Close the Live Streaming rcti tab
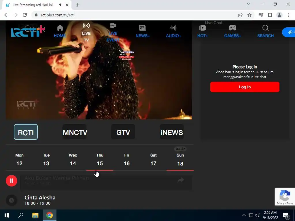Image resolution: width=295 pixels, height=221 pixels. point(67,5)
